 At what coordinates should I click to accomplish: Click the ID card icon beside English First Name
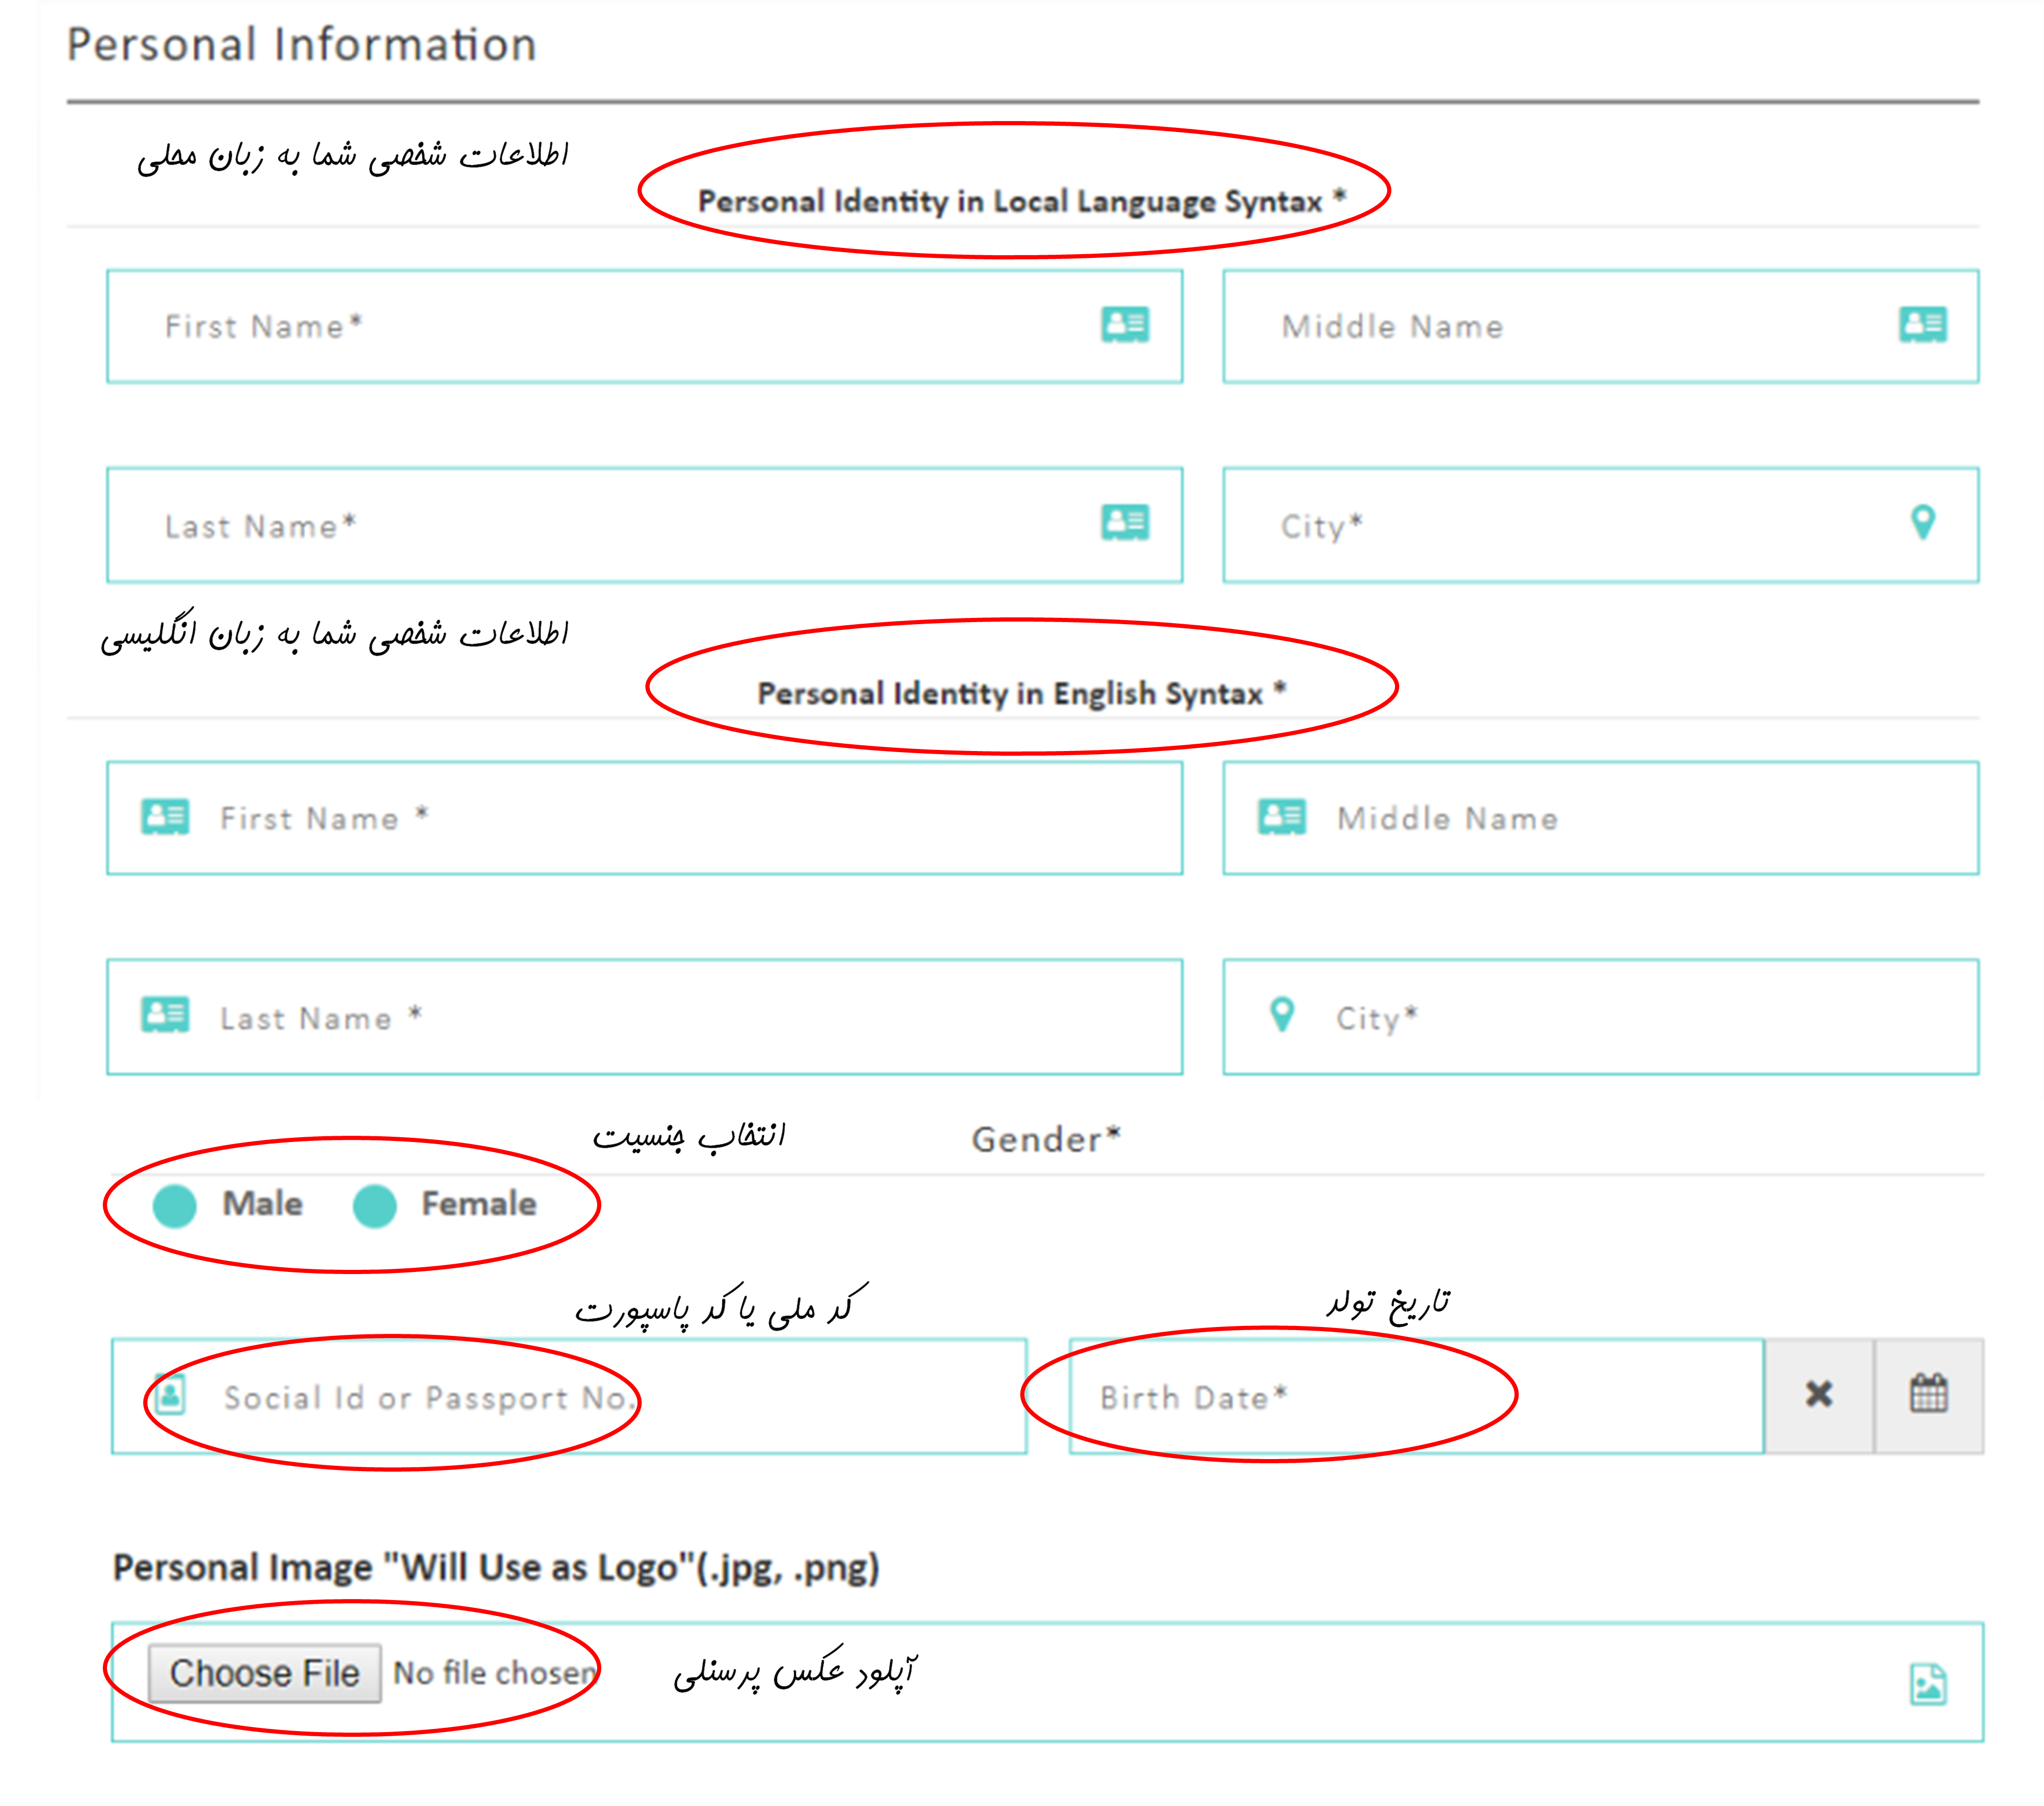pos(165,817)
